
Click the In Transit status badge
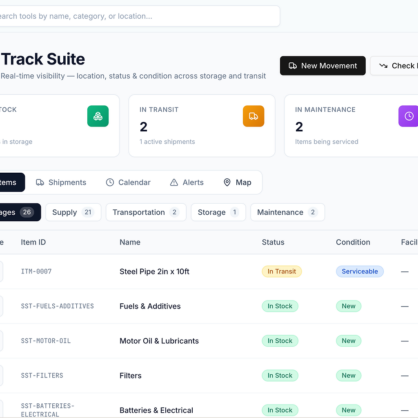282,271
